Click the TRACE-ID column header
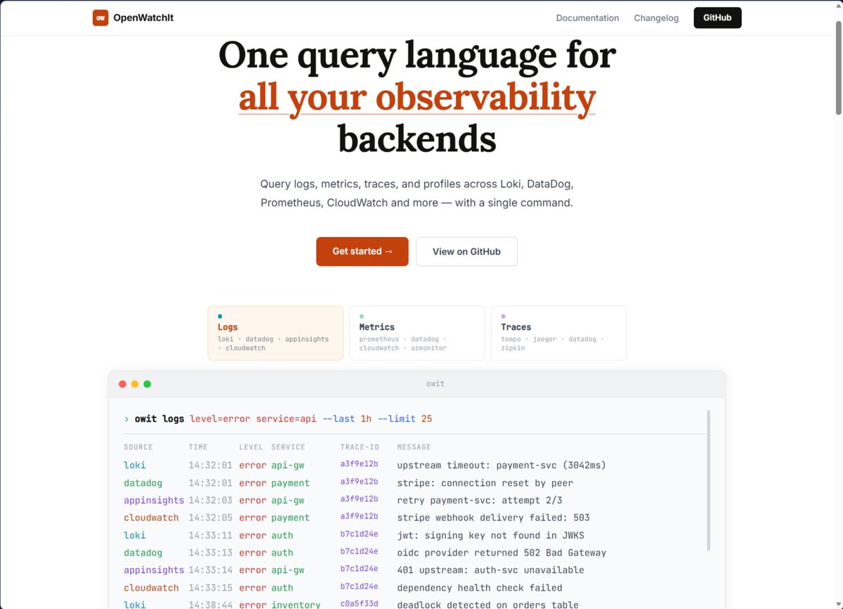 click(x=360, y=447)
